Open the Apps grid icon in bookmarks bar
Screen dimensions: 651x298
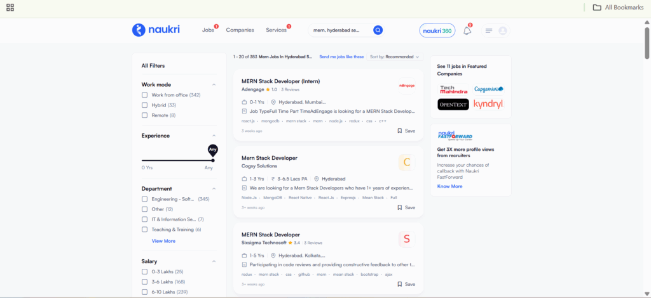click(x=10, y=8)
